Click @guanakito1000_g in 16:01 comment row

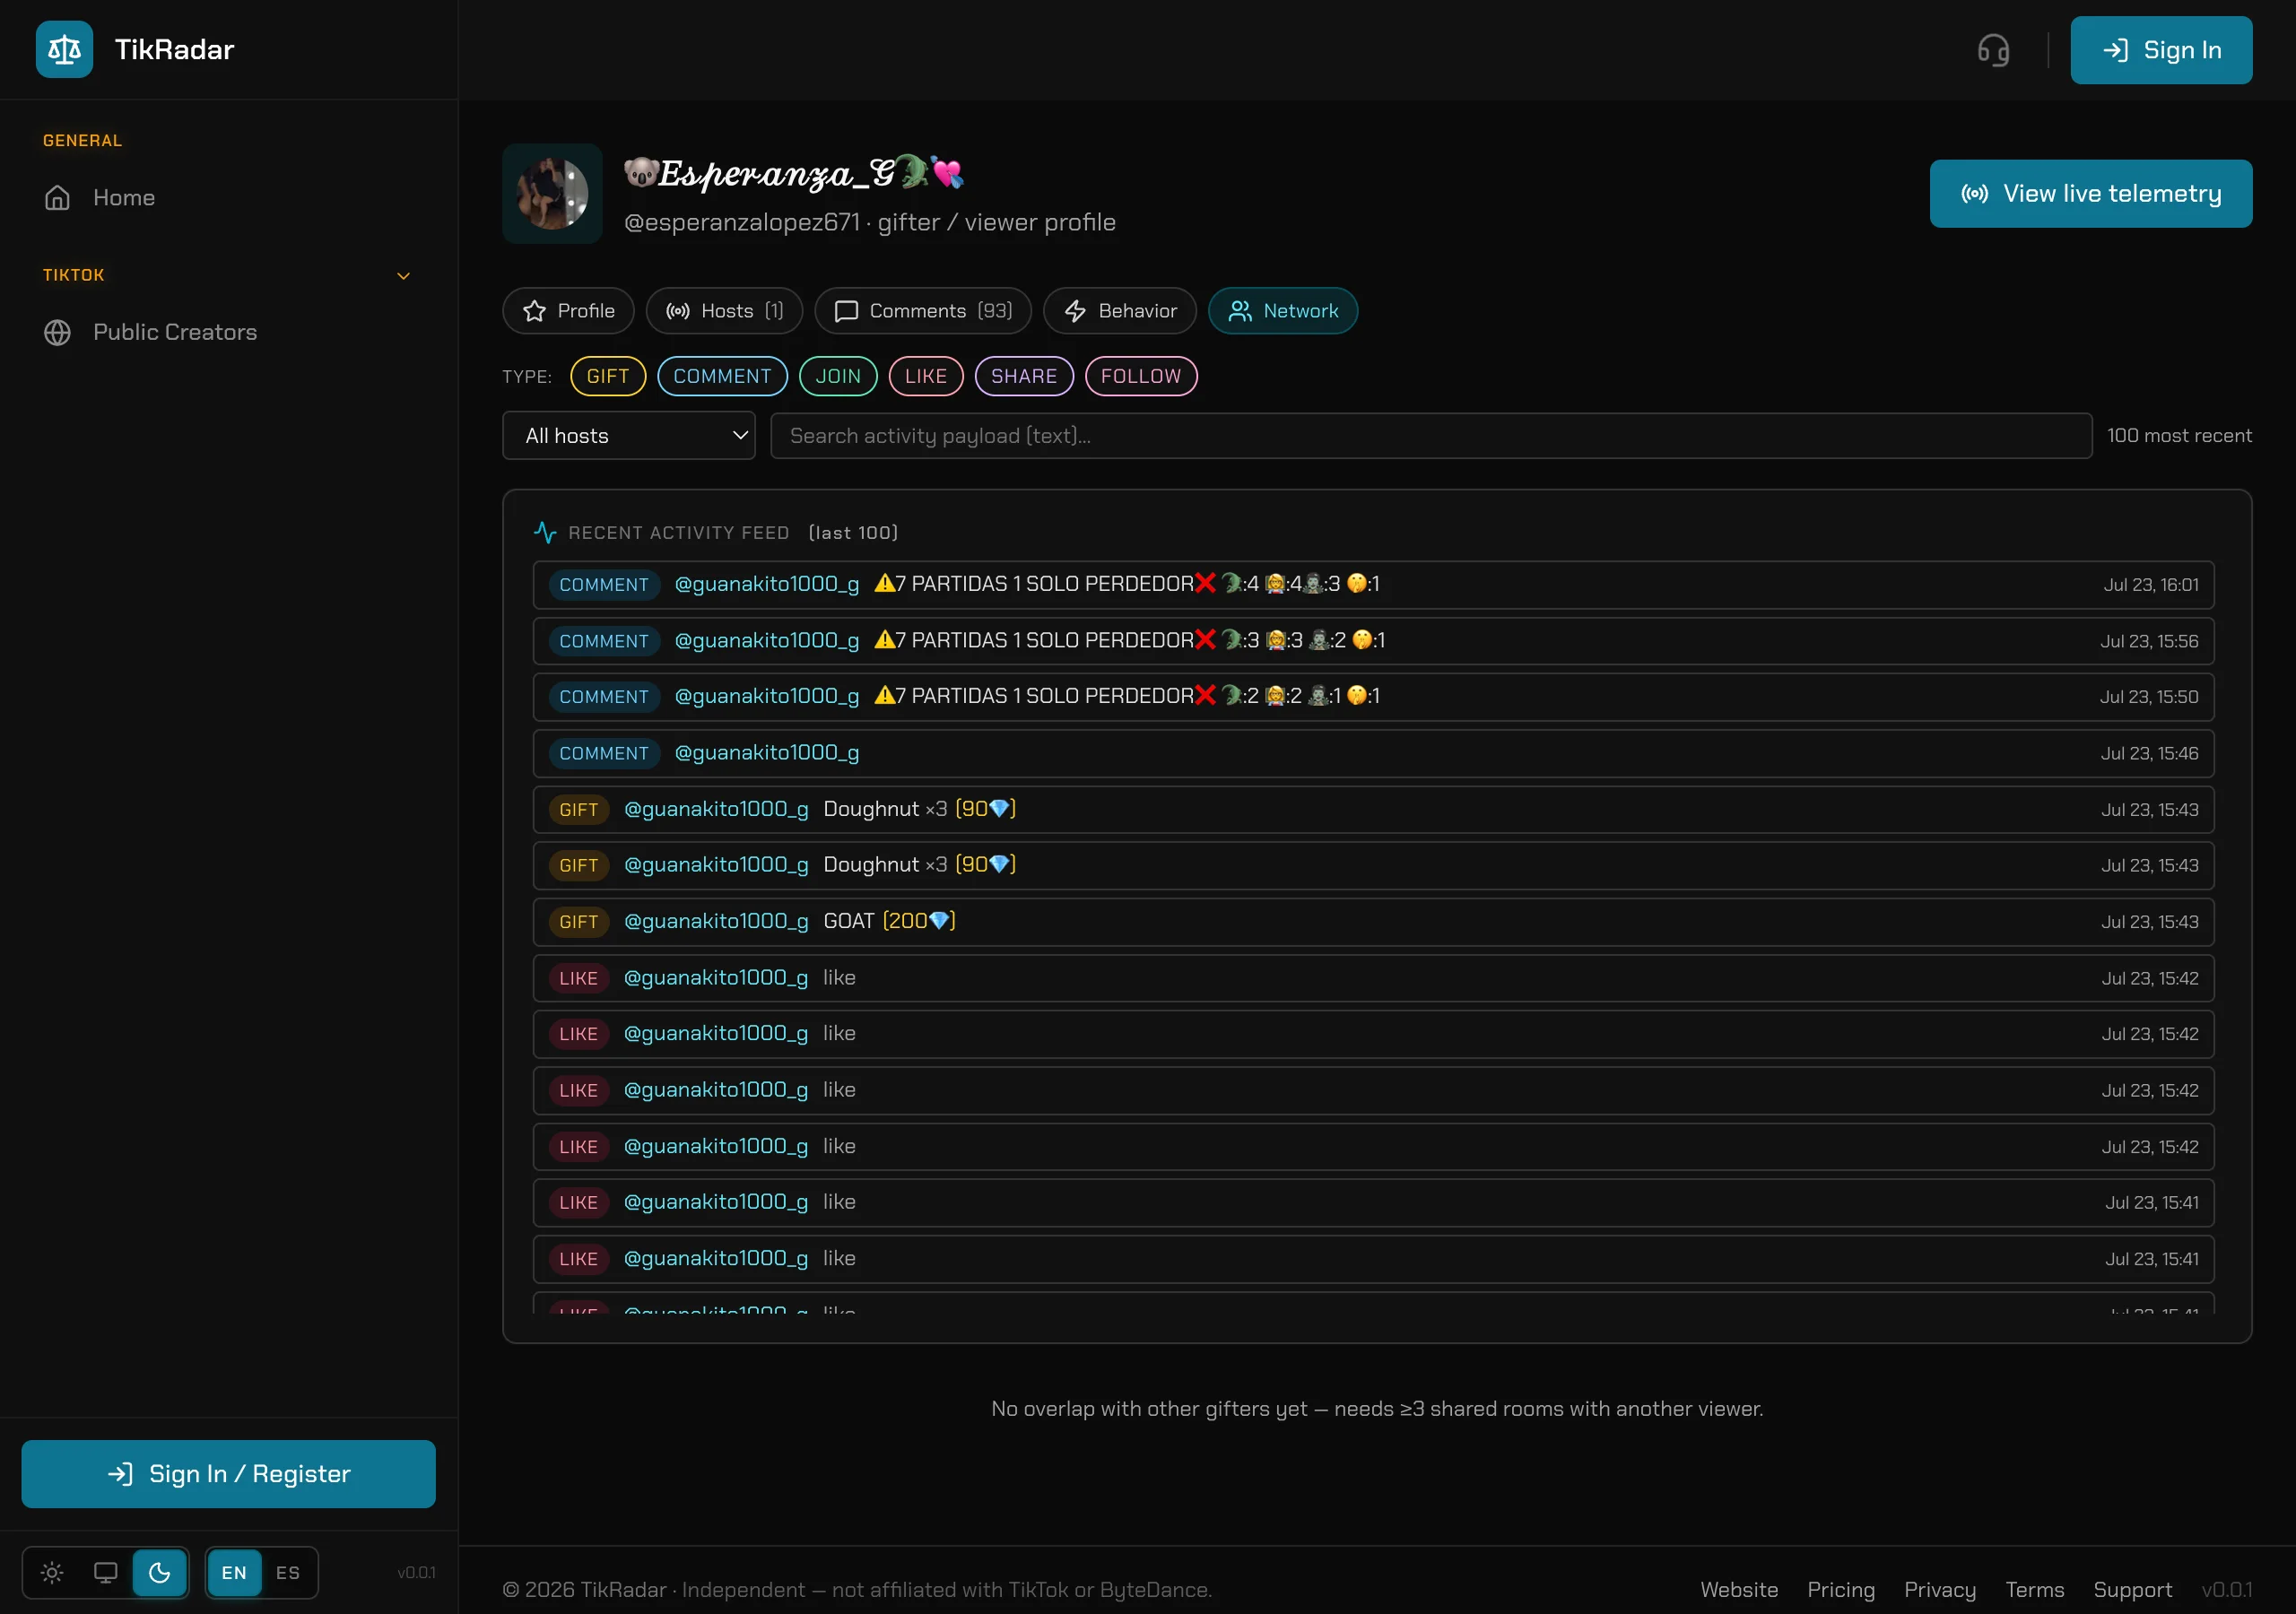click(767, 584)
